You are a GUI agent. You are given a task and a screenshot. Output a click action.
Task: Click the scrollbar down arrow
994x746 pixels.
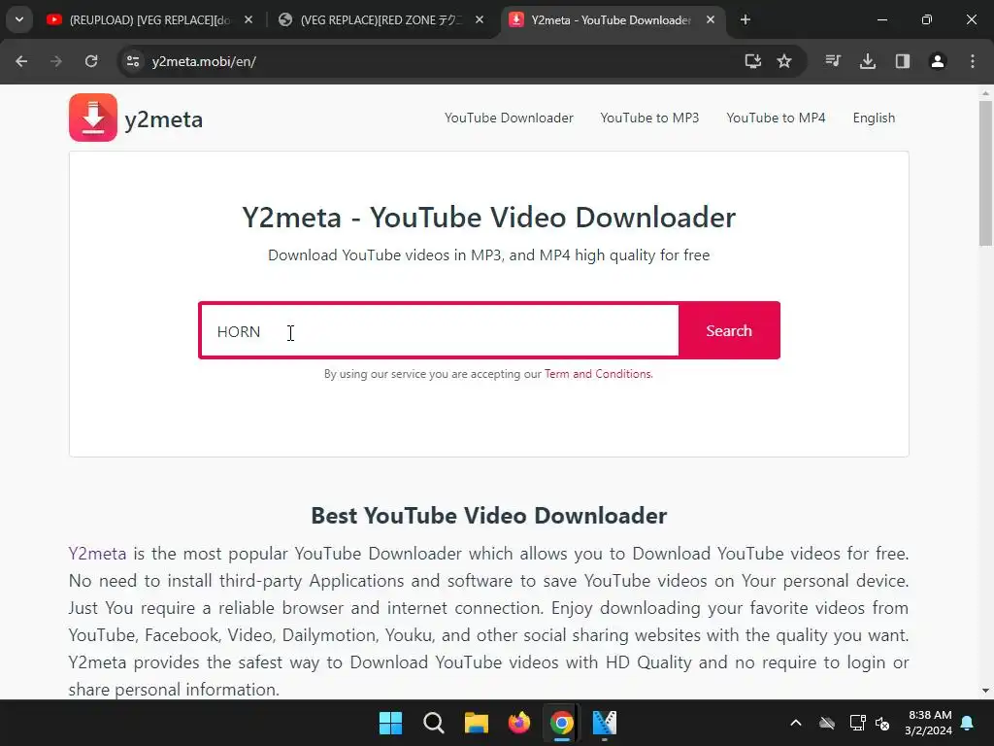tap(985, 691)
